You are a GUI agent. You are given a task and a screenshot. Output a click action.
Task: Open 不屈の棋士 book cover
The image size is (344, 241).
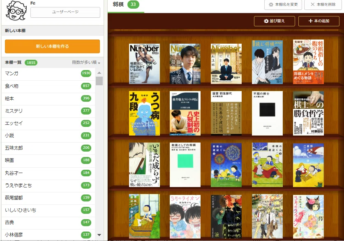pyautogui.click(x=267, y=113)
